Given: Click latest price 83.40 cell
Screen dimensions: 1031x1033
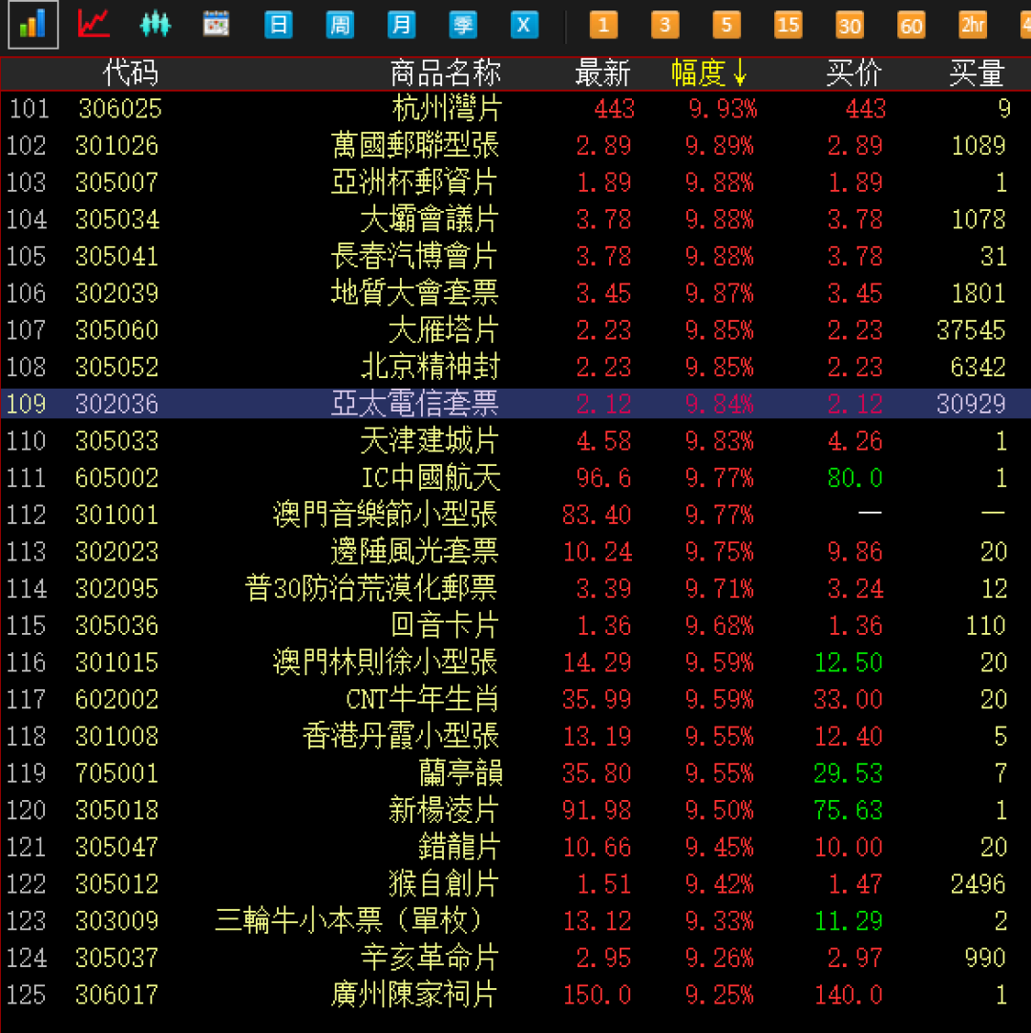Looking at the screenshot, I should (x=597, y=515).
